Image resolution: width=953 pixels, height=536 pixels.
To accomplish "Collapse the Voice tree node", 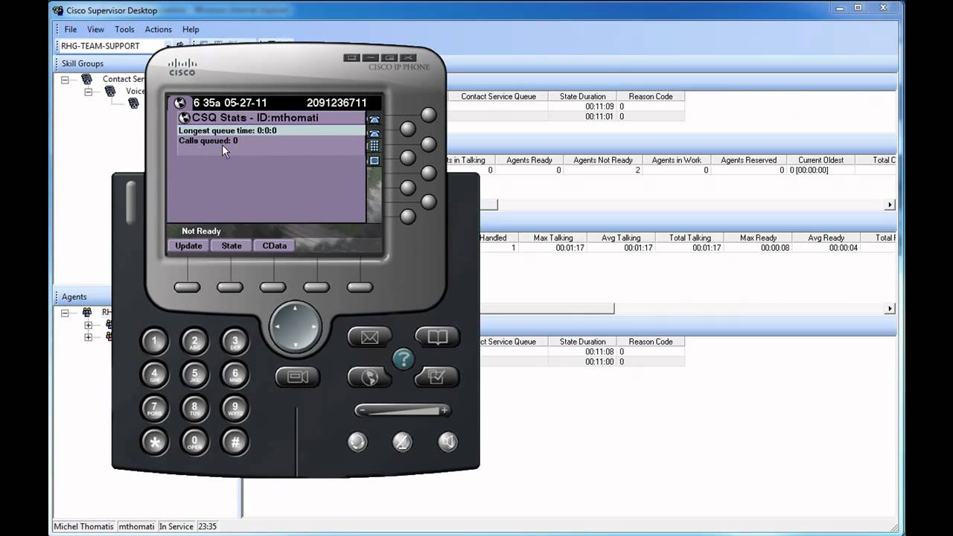I will pyautogui.click(x=88, y=92).
